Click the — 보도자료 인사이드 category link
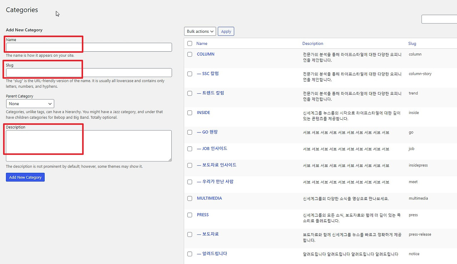Screen dimensions: 457x264 (x=217, y=165)
